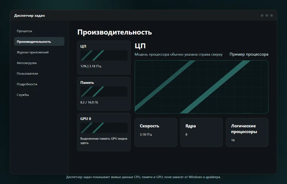Click the Пример процессора model label
287x184 pixels.
(x=249, y=55)
